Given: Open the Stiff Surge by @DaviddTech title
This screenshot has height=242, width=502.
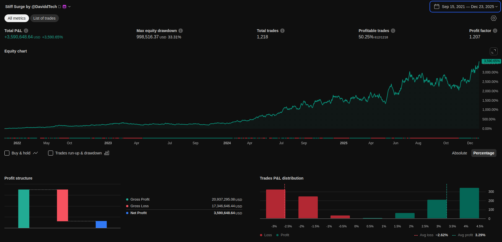Looking at the screenshot, I should tap(31, 7).
